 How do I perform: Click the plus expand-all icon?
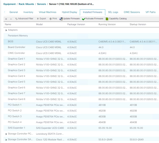pos(6,19)
